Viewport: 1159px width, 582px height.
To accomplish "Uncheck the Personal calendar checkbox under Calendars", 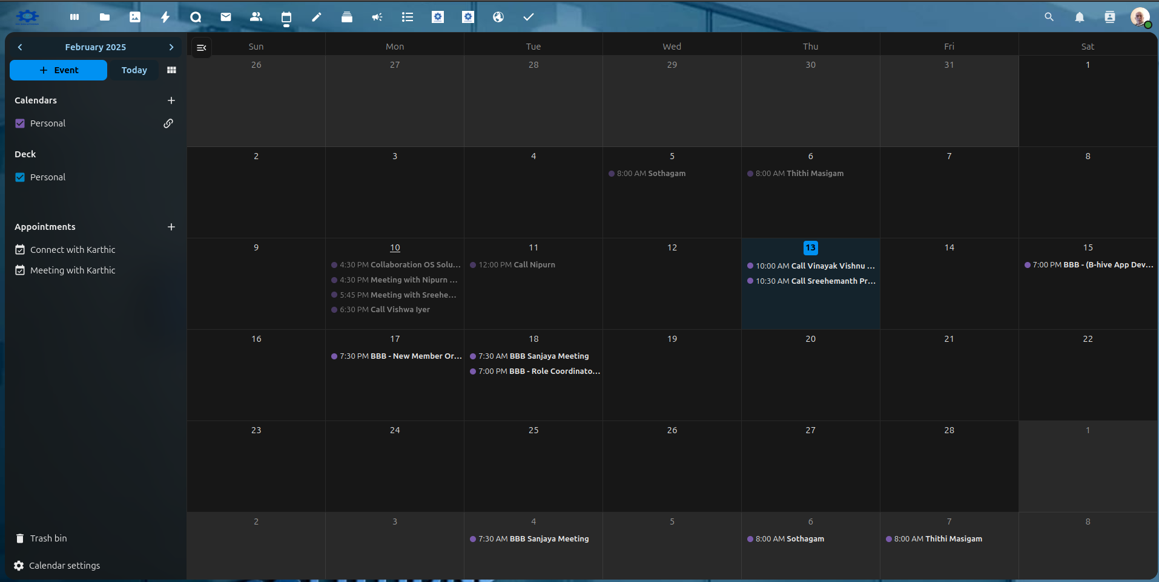I will click(20, 123).
